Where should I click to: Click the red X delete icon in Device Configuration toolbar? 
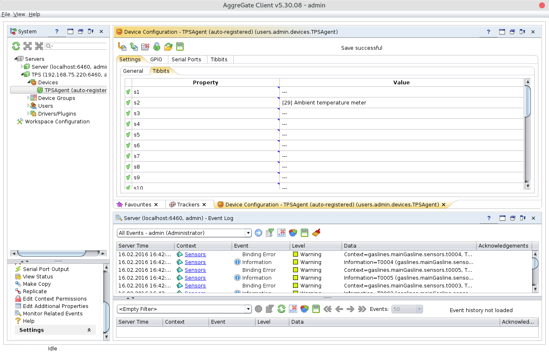145,46
